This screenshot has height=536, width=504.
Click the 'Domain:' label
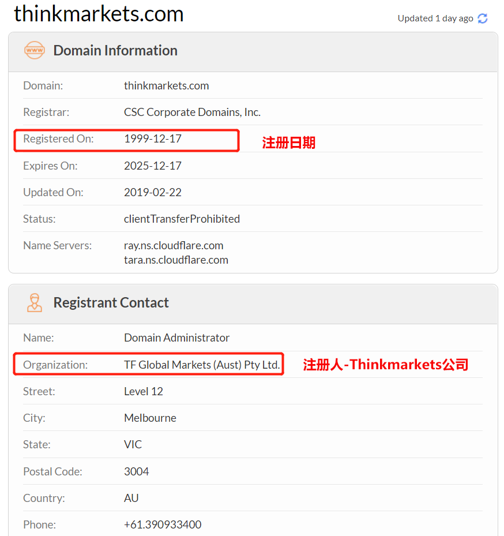click(x=43, y=85)
